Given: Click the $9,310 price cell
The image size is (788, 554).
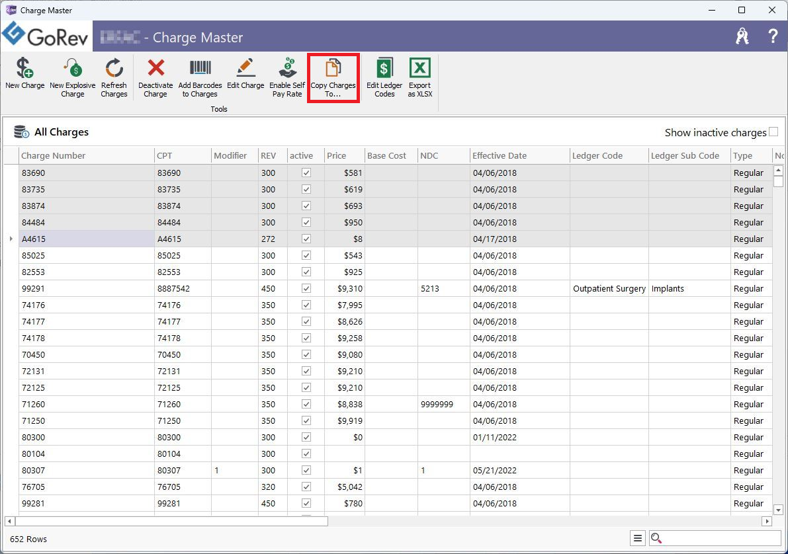Looking at the screenshot, I should pyautogui.click(x=345, y=288).
